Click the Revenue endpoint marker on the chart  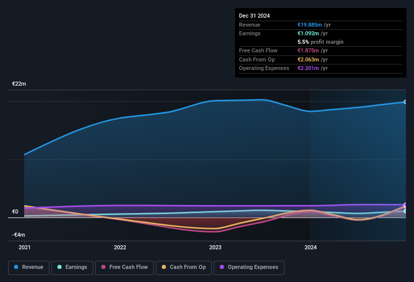(x=405, y=102)
